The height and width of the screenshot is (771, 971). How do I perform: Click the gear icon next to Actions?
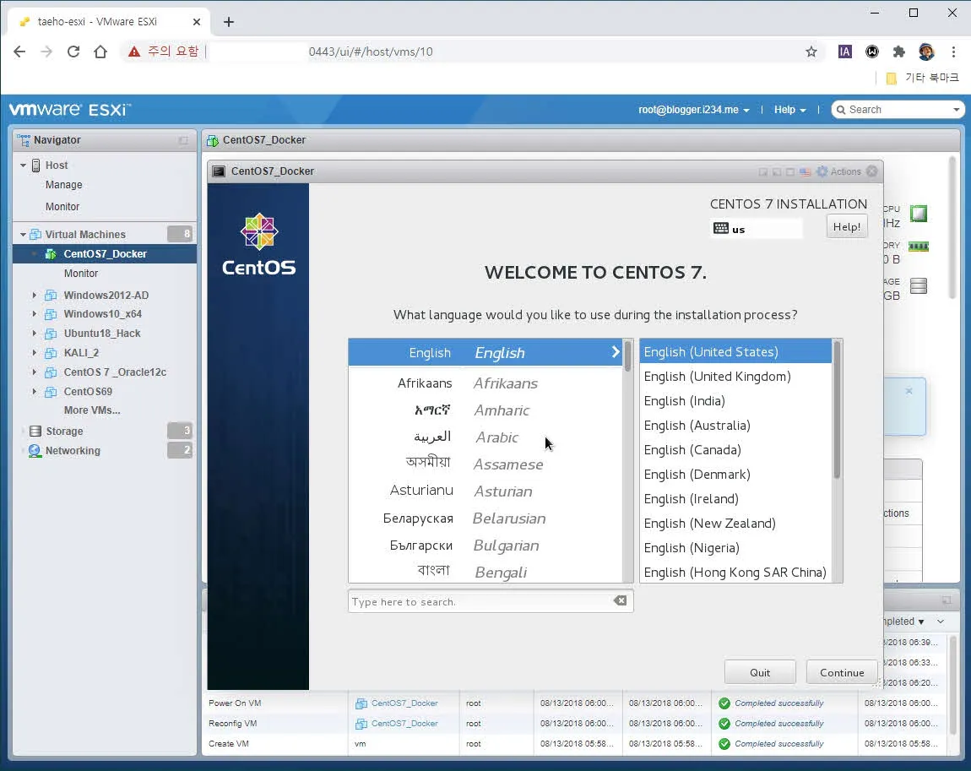pos(822,171)
